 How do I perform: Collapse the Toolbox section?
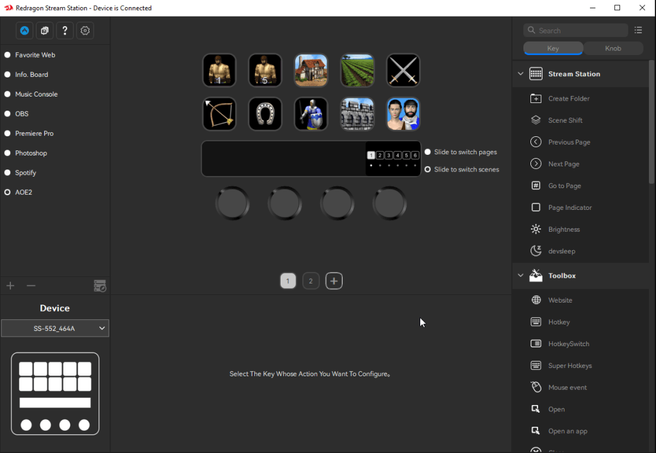(520, 275)
